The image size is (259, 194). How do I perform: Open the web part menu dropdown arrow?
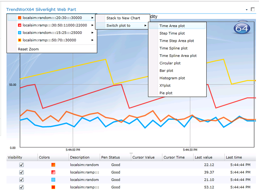point(247,10)
